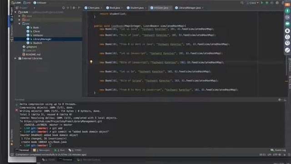Click tool window quick-access icon in status bar
The image size is (291, 164).
tap(12, 155)
